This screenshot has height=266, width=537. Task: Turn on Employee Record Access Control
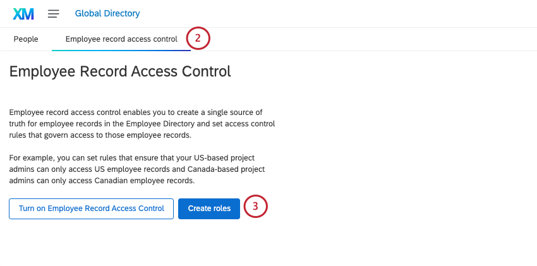[91, 209]
